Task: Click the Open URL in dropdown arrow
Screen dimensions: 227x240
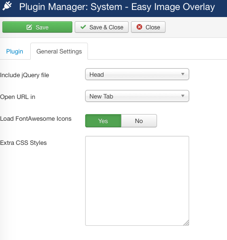Action: 183,96
